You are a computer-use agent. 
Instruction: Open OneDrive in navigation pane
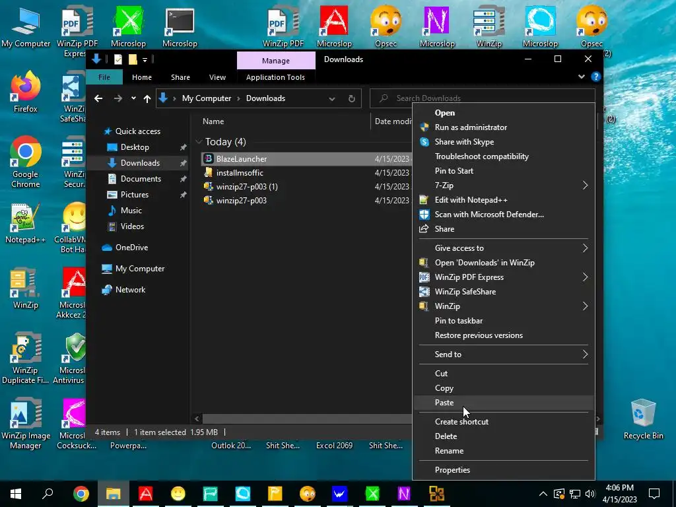pos(131,248)
